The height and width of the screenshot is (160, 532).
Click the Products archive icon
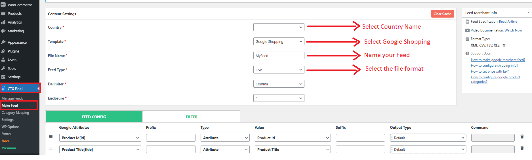click(x=3, y=13)
